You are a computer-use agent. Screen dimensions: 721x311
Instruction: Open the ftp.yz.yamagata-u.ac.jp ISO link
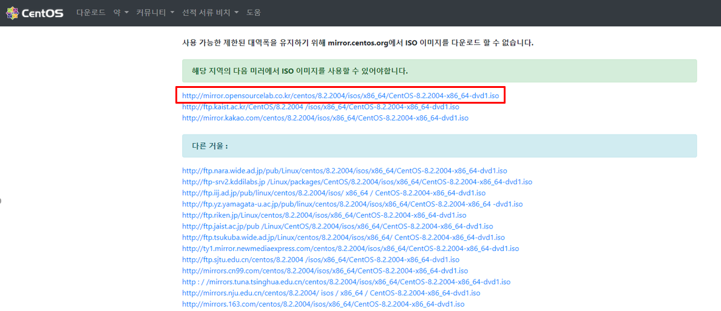pos(352,204)
